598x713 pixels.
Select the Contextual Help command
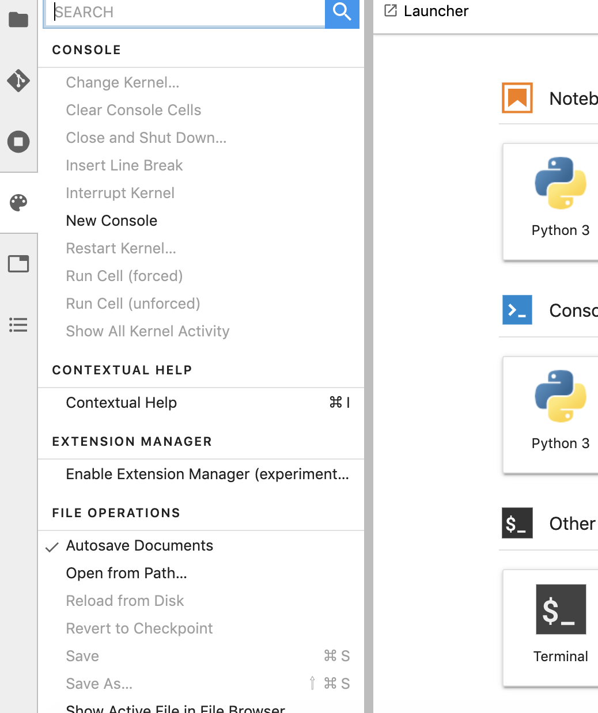tap(122, 403)
